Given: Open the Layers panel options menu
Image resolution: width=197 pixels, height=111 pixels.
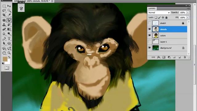Looking at the screenshot, I should pos(188,8).
